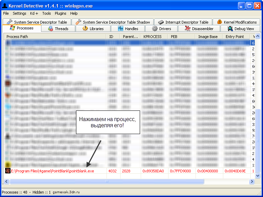263x197 pixels.
Task: Close the Kernel Detective window
Action: 257,6
